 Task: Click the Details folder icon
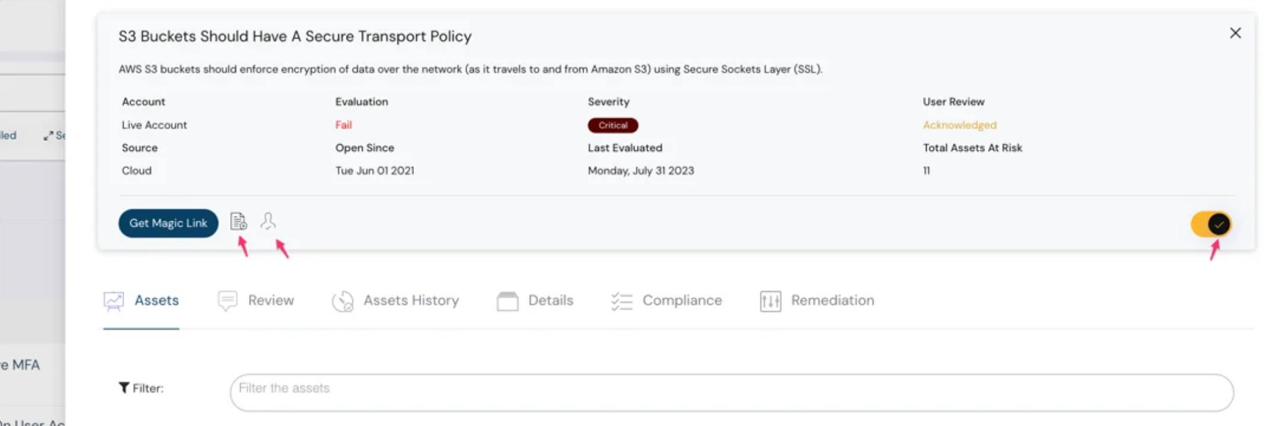pos(507,300)
